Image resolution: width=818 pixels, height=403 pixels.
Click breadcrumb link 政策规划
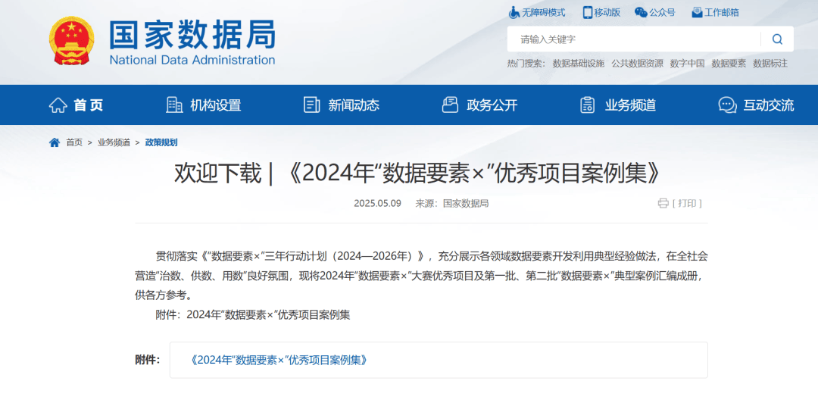[161, 142]
